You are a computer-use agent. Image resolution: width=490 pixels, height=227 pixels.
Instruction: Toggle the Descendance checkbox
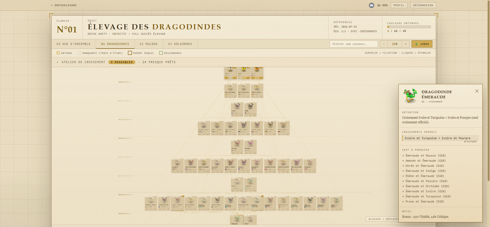click(161, 53)
